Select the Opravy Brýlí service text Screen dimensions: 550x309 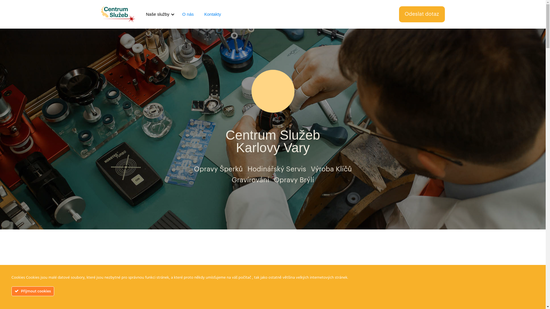coord(294,180)
